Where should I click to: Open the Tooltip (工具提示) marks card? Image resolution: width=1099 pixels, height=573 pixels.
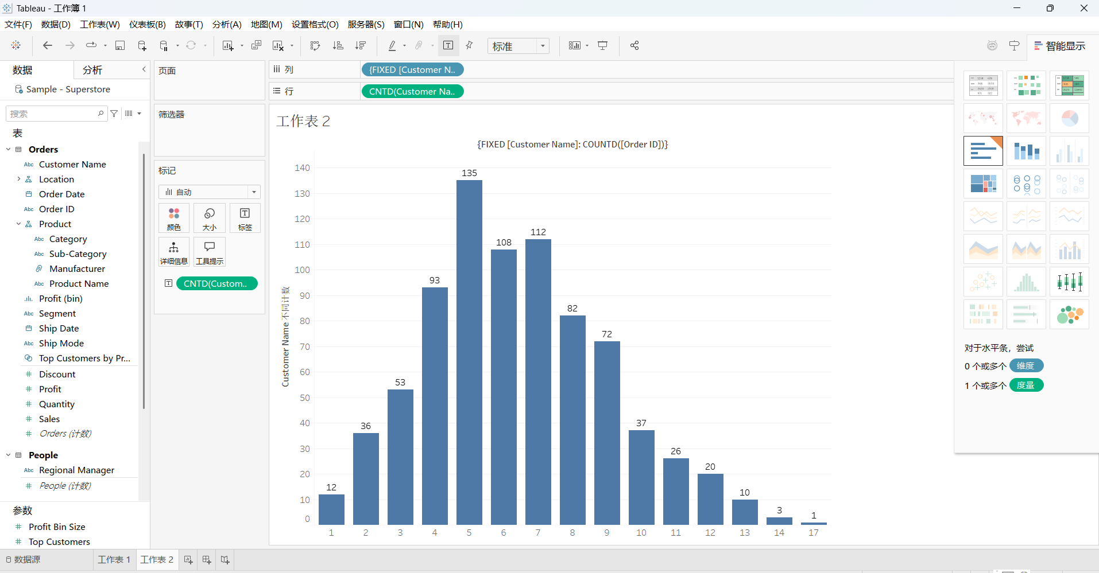[x=210, y=252]
